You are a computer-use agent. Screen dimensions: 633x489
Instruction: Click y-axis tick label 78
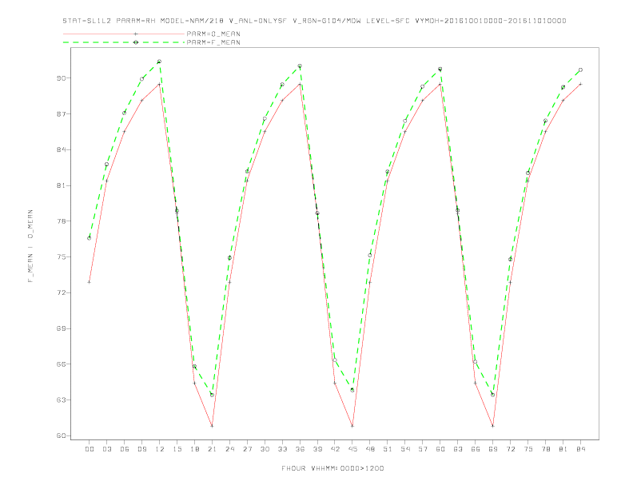coord(61,221)
